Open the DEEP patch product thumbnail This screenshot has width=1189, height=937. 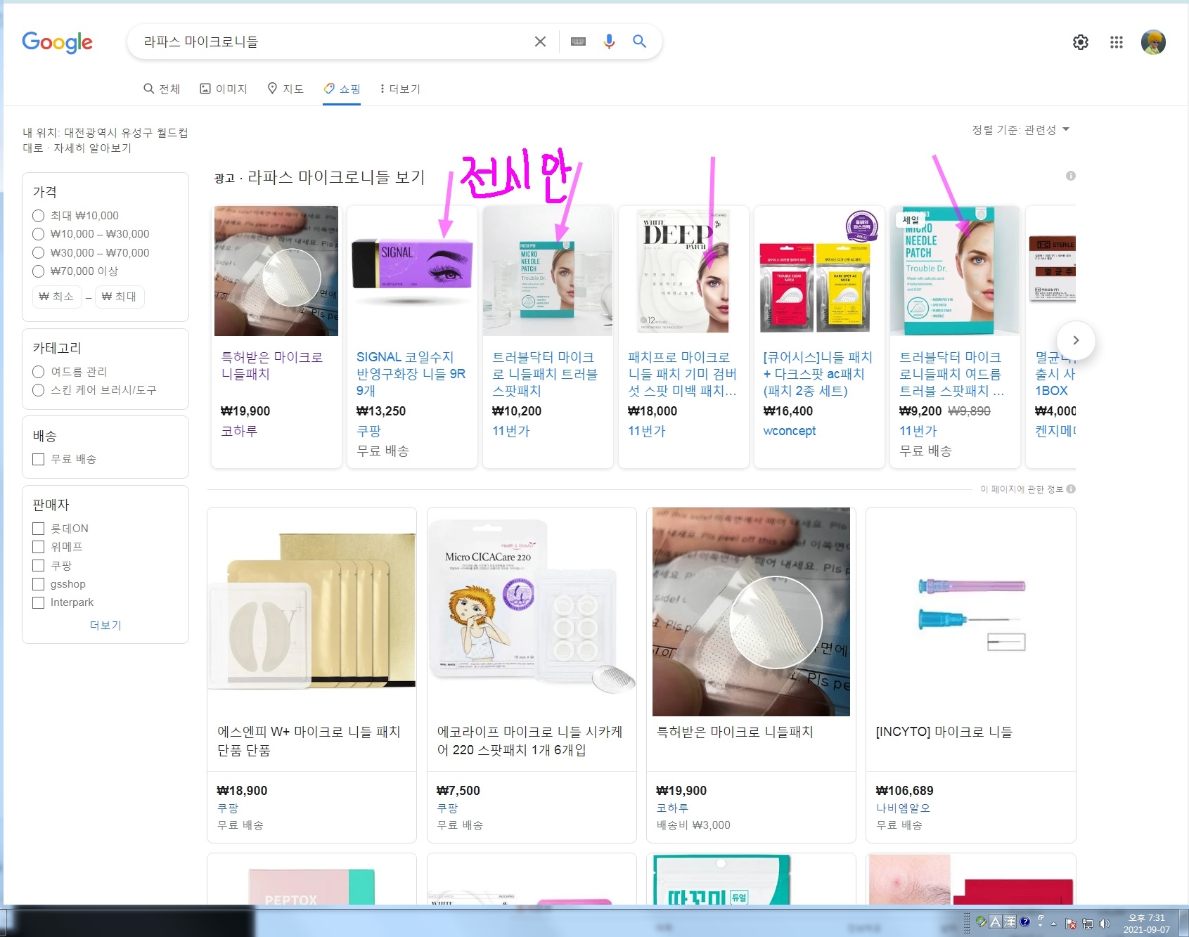[x=682, y=271]
